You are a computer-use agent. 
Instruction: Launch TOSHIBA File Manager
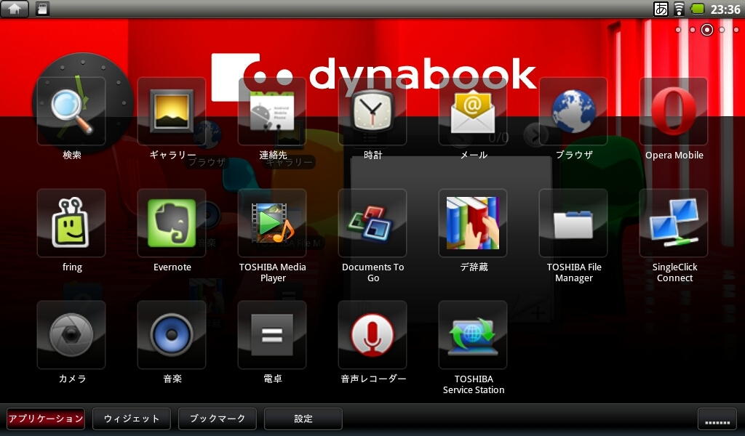pyautogui.click(x=573, y=223)
